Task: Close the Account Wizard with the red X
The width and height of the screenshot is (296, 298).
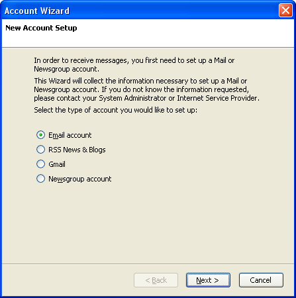Action: point(285,11)
